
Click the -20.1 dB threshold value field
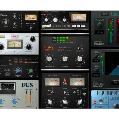pyautogui.click(x=99, y=32)
